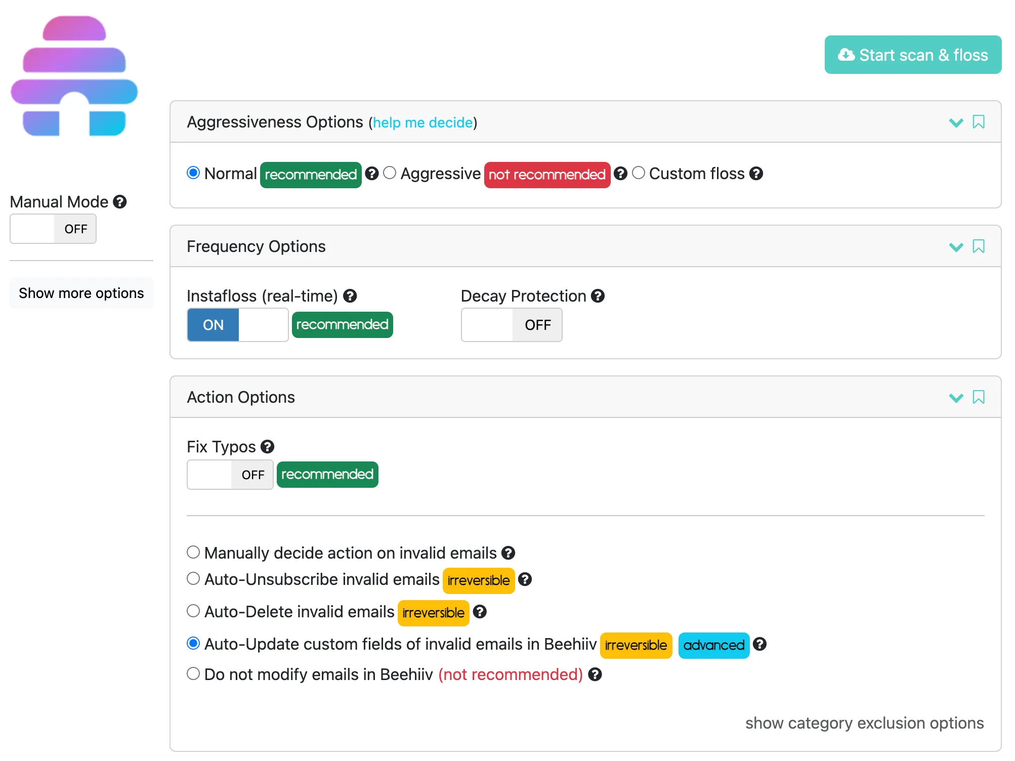
Task: Click help icon beside Custom floss
Action: [756, 174]
